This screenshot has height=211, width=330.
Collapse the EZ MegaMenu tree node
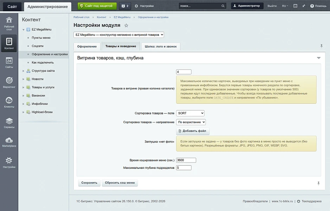24,30
